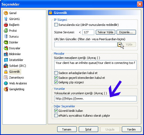Click the İstatistikler chart icon
This screenshot has width=144, height=135.
(x=6, y=60)
